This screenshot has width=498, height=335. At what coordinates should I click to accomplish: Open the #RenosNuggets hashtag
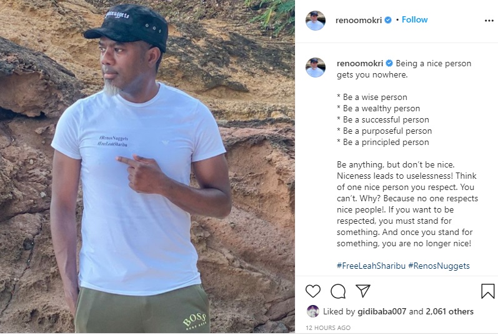click(439, 266)
